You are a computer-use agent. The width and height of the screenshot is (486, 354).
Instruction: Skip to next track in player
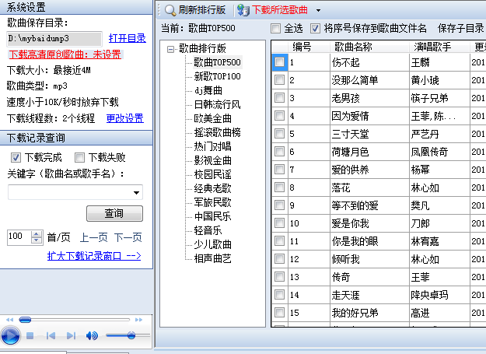(70, 335)
